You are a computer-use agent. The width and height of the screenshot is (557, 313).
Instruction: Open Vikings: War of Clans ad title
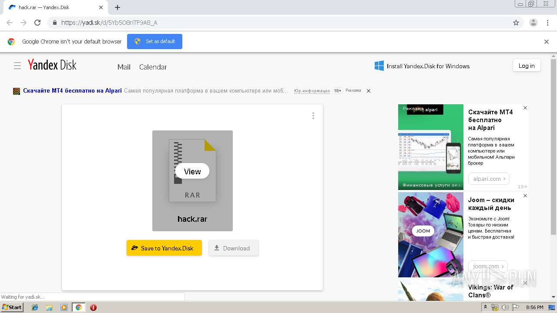click(x=491, y=291)
